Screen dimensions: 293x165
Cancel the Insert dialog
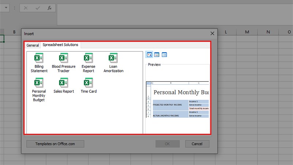point(197,144)
